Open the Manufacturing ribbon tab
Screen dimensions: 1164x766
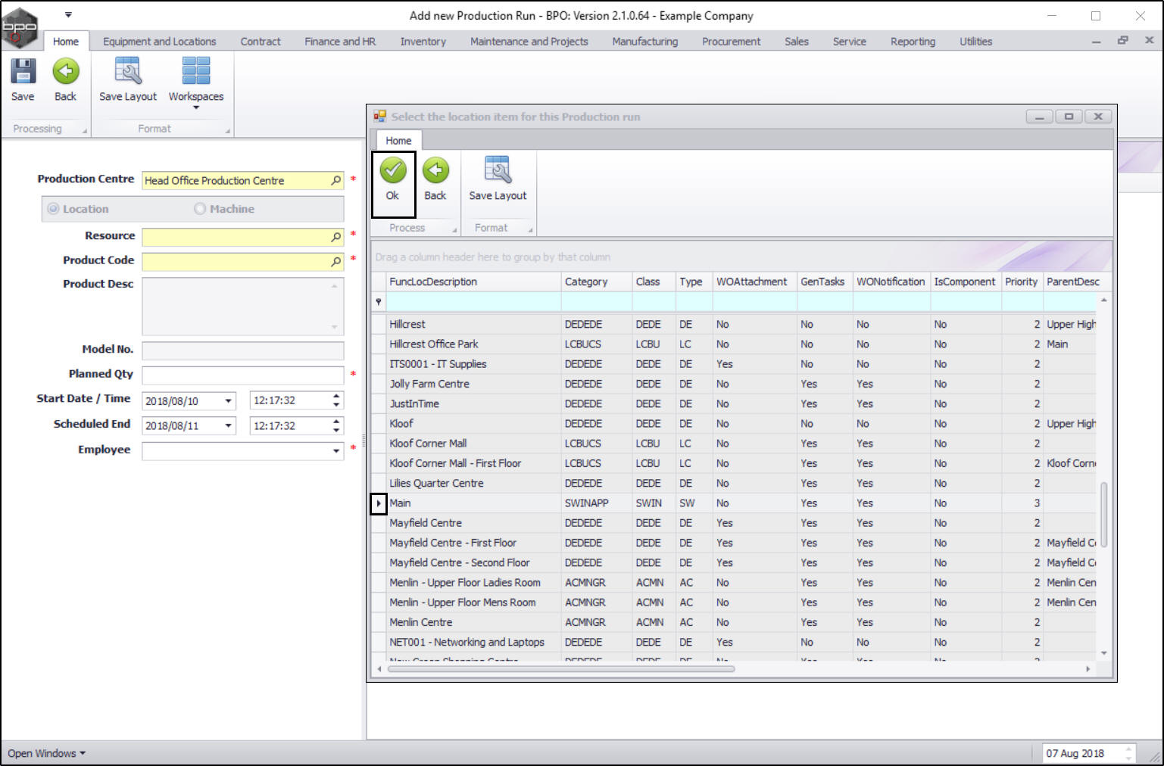tap(644, 42)
